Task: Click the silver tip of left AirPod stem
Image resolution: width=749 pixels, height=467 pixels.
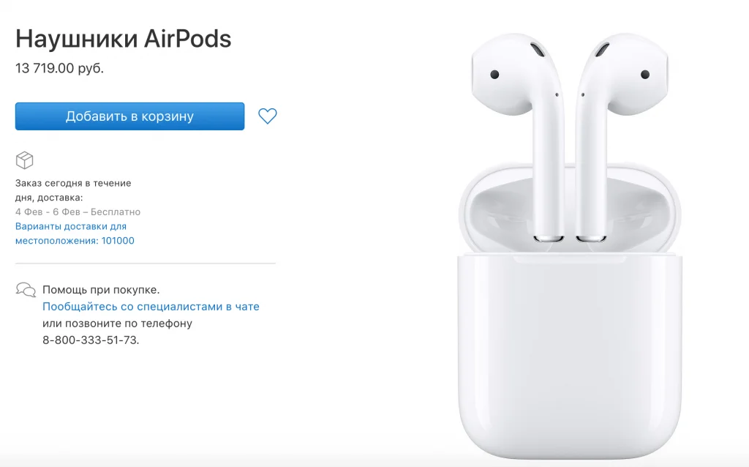Action: pyautogui.click(x=549, y=238)
